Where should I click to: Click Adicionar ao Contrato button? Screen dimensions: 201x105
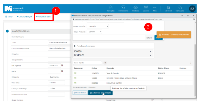pyautogui.click(x=100, y=93)
